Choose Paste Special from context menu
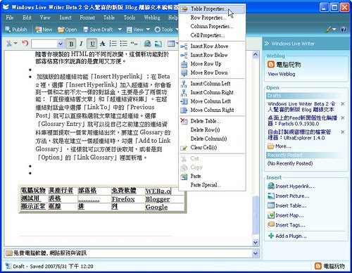 point(212,185)
